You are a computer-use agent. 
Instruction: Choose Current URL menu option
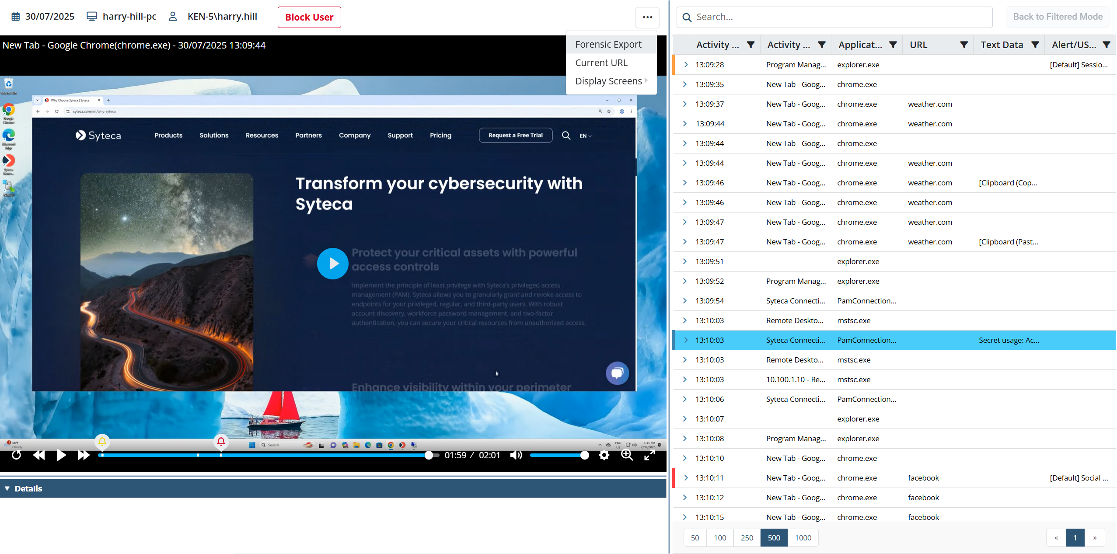pyautogui.click(x=601, y=63)
